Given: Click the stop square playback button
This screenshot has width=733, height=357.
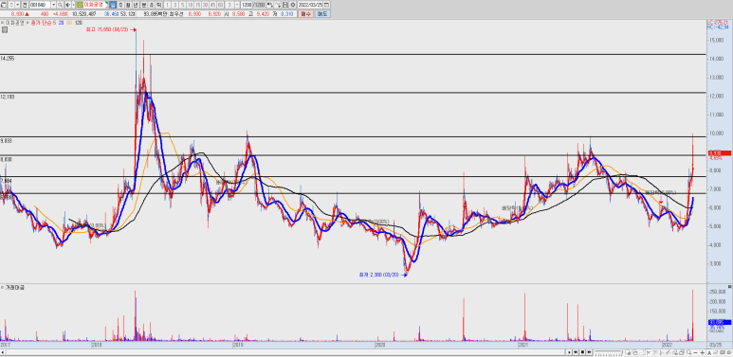Looking at the screenshot, I should 582,352.
